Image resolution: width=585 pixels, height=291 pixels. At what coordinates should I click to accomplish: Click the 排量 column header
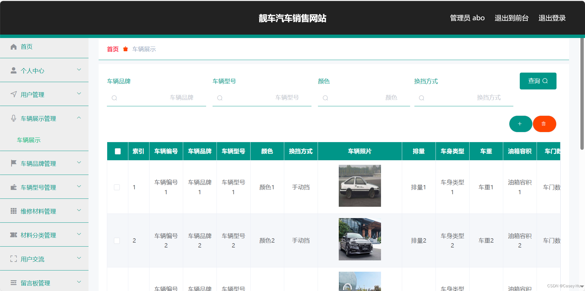coord(418,151)
